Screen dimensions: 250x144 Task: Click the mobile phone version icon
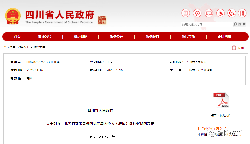tap(186, 13)
